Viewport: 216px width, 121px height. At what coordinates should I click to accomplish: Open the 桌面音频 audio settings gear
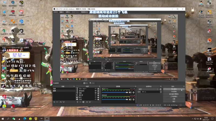[133, 99]
